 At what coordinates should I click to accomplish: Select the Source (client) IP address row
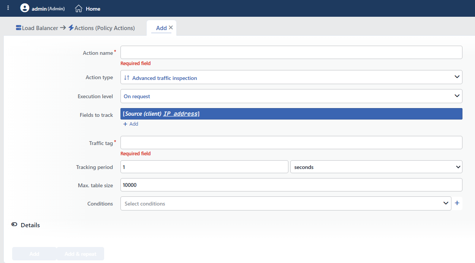coord(291,114)
